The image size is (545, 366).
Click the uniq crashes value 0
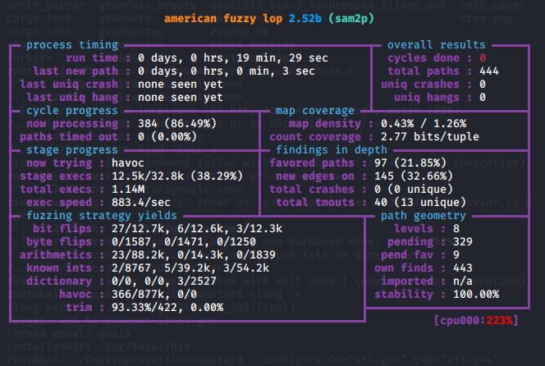(x=483, y=85)
